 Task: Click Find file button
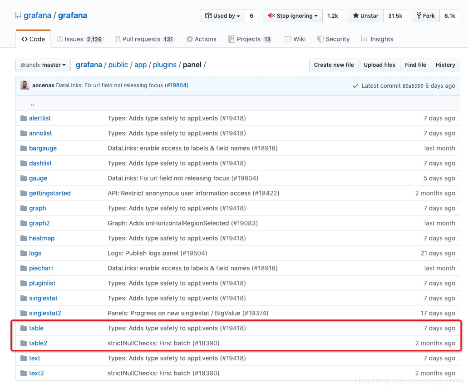coord(415,65)
